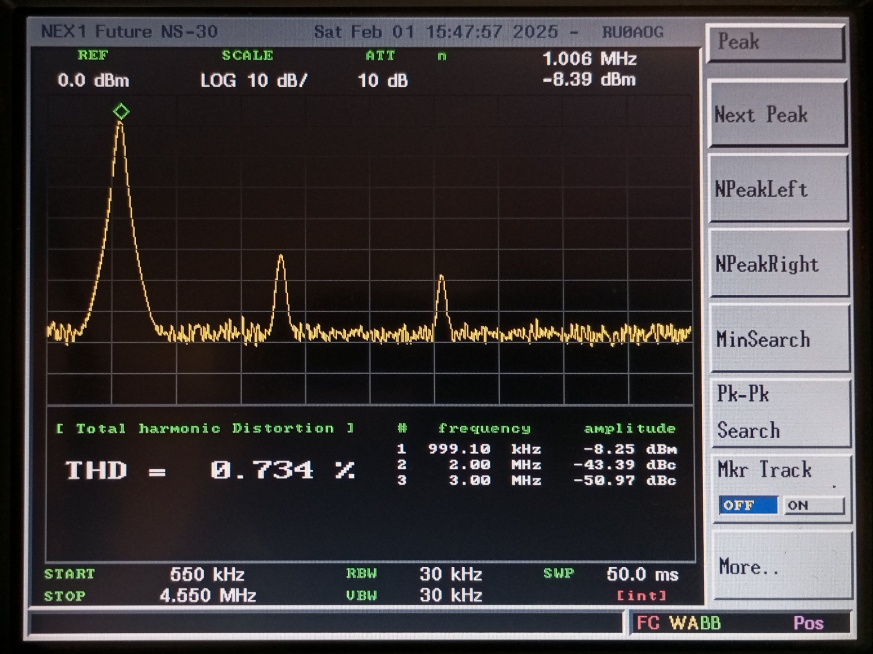Click the START frequency 550 kHz field
This screenshot has width=873, height=654.
tap(207, 574)
